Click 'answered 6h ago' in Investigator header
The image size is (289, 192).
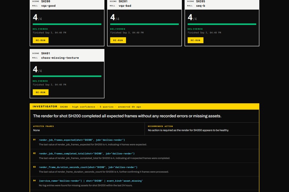pyautogui.click(x=129, y=107)
